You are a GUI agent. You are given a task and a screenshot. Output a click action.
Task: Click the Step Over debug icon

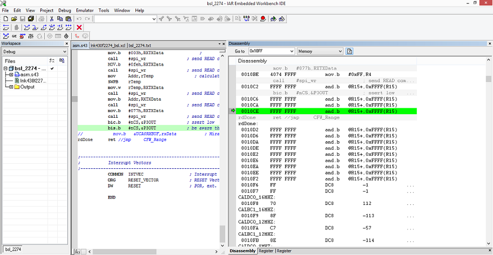27,28
